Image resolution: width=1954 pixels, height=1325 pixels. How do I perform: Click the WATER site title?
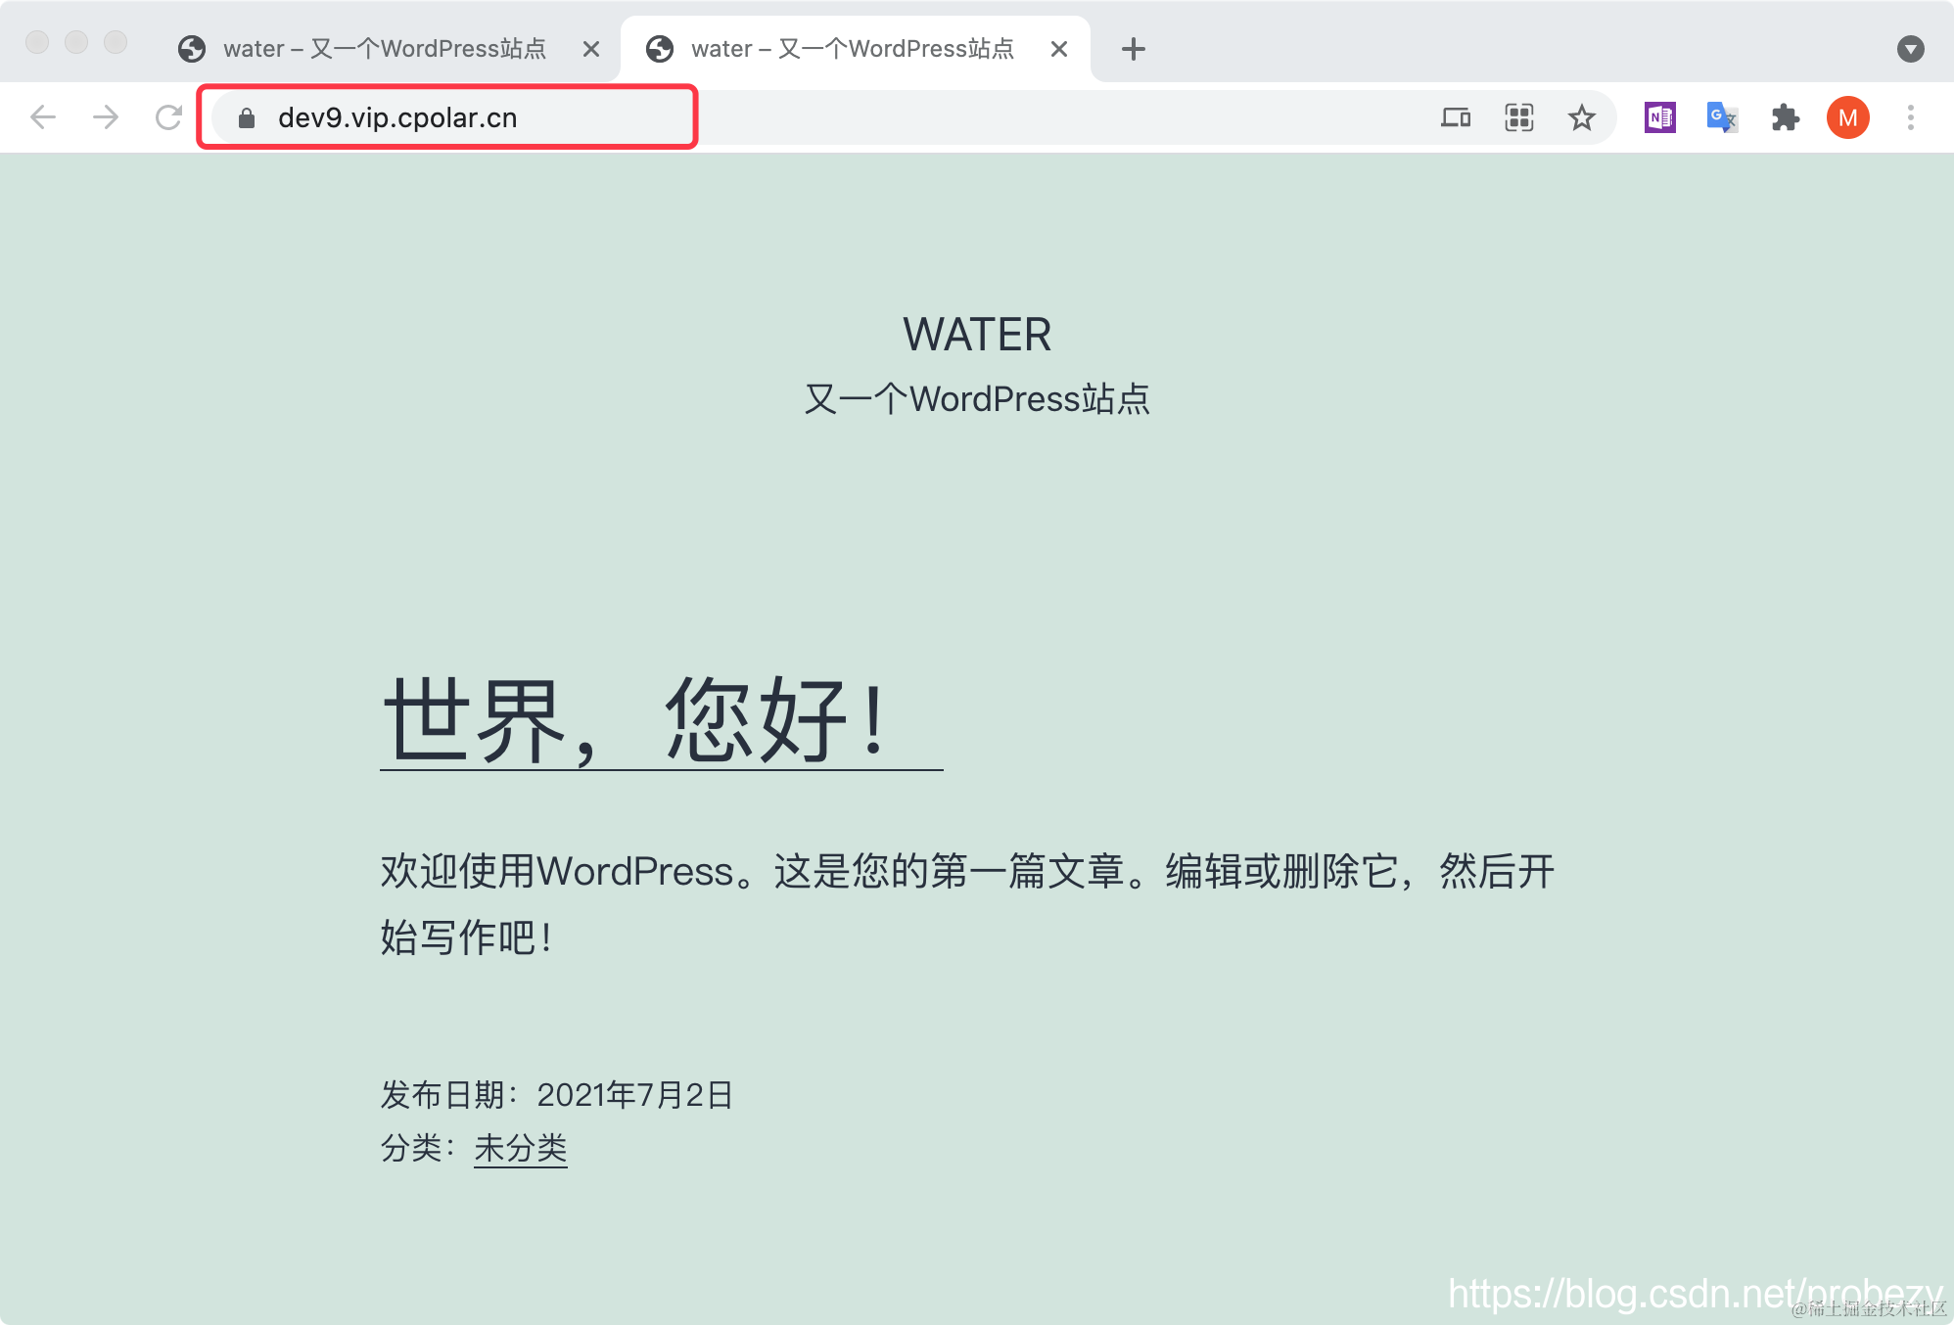click(976, 335)
